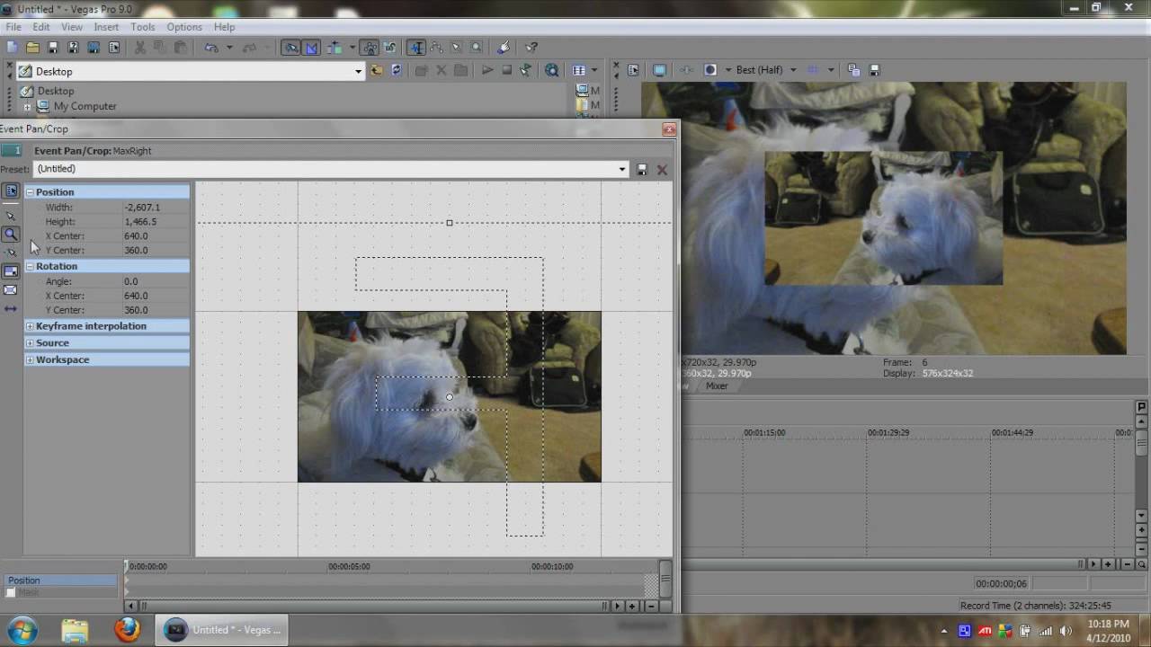
Task: Click the What's This help icon
Action: (531, 48)
